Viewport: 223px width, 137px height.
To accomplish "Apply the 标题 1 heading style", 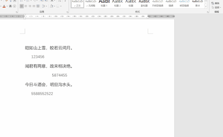I will [x=104, y=4].
